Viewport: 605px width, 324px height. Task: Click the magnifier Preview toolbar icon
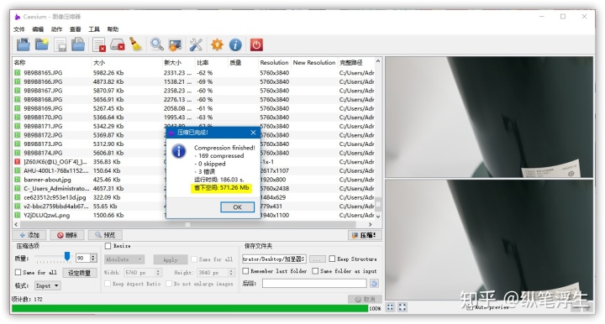[156, 44]
